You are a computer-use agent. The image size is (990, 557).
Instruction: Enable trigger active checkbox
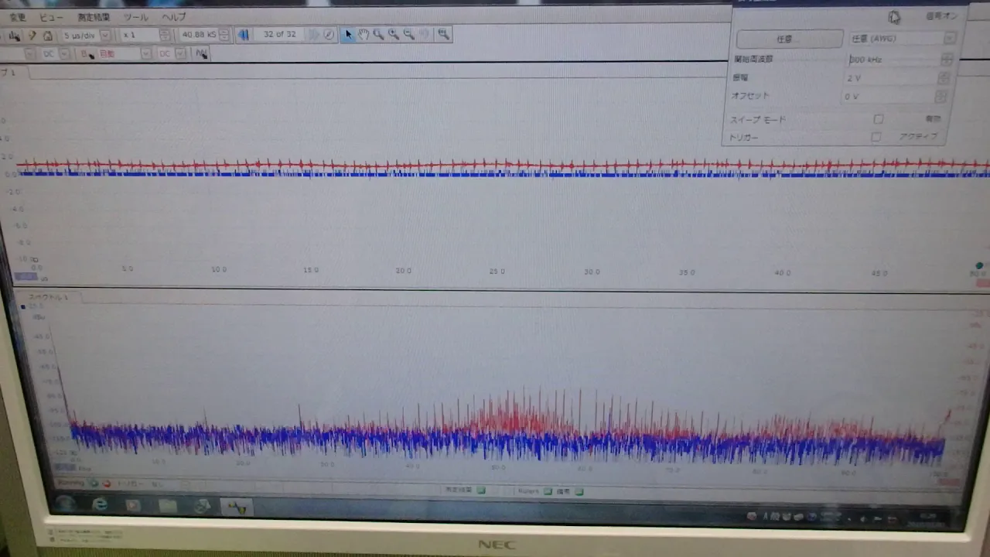point(876,137)
